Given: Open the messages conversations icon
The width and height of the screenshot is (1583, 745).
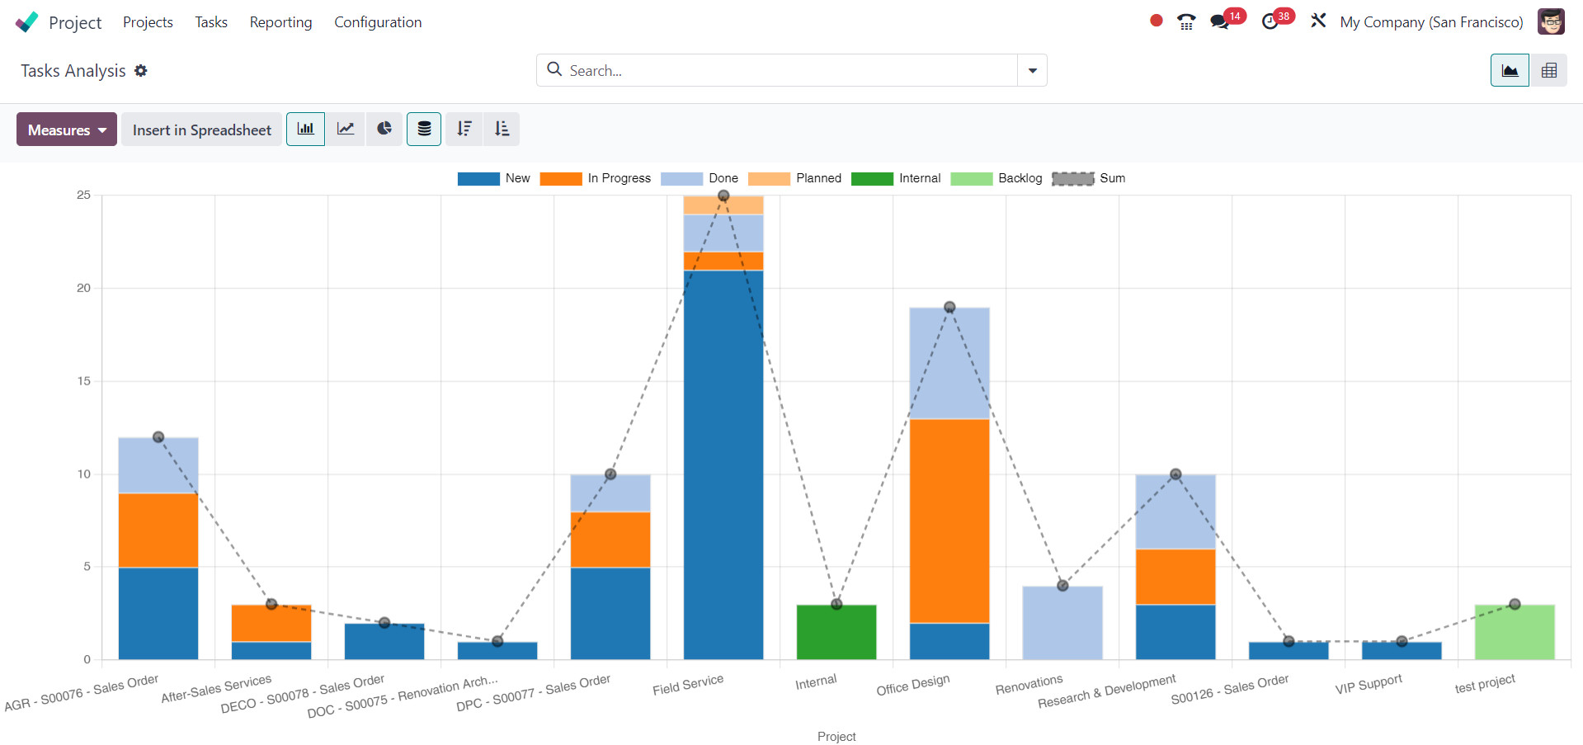Looking at the screenshot, I should point(1219,22).
